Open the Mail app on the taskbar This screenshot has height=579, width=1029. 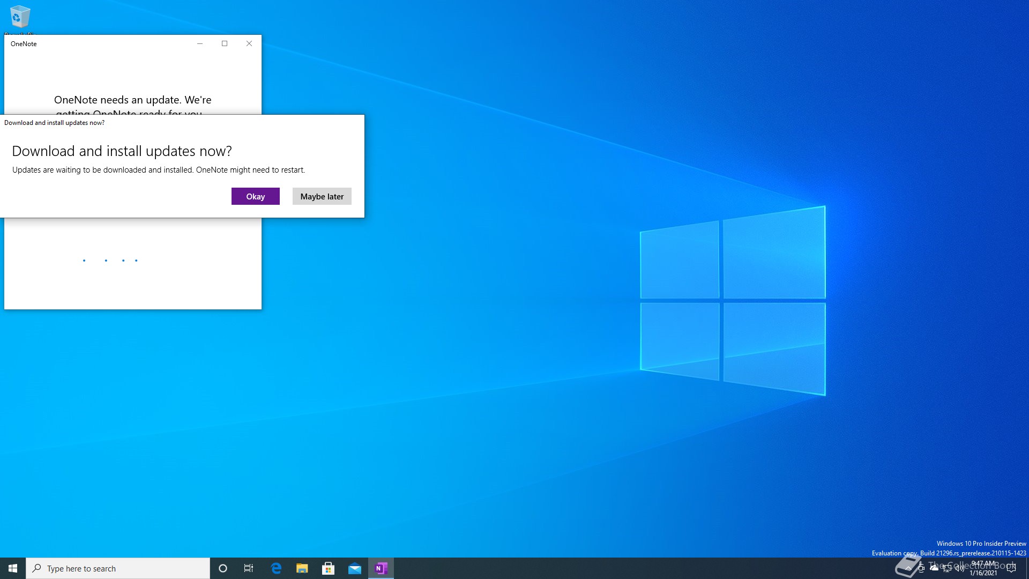pos(355,568)
